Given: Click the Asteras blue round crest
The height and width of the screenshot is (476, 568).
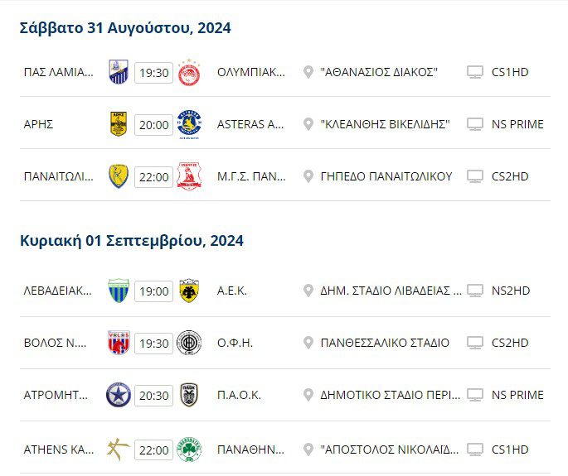Looking at the screenshot, I should point(189,124).
